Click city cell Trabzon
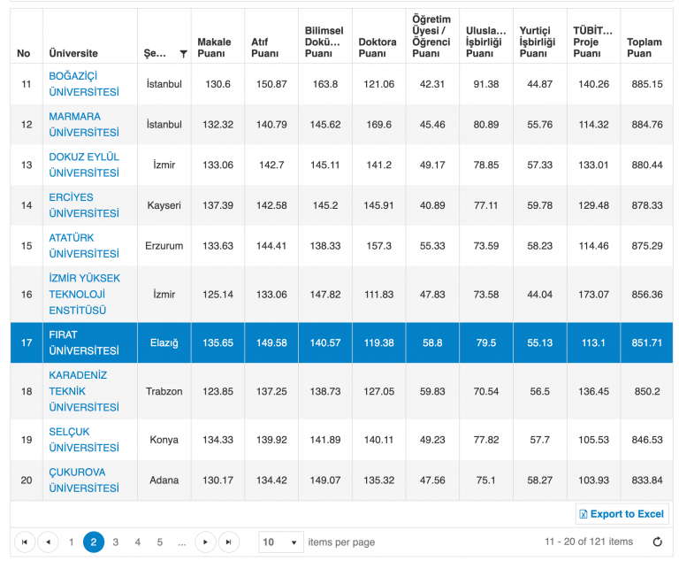Viewport: 679px width, 561px height. coord(164,391)
